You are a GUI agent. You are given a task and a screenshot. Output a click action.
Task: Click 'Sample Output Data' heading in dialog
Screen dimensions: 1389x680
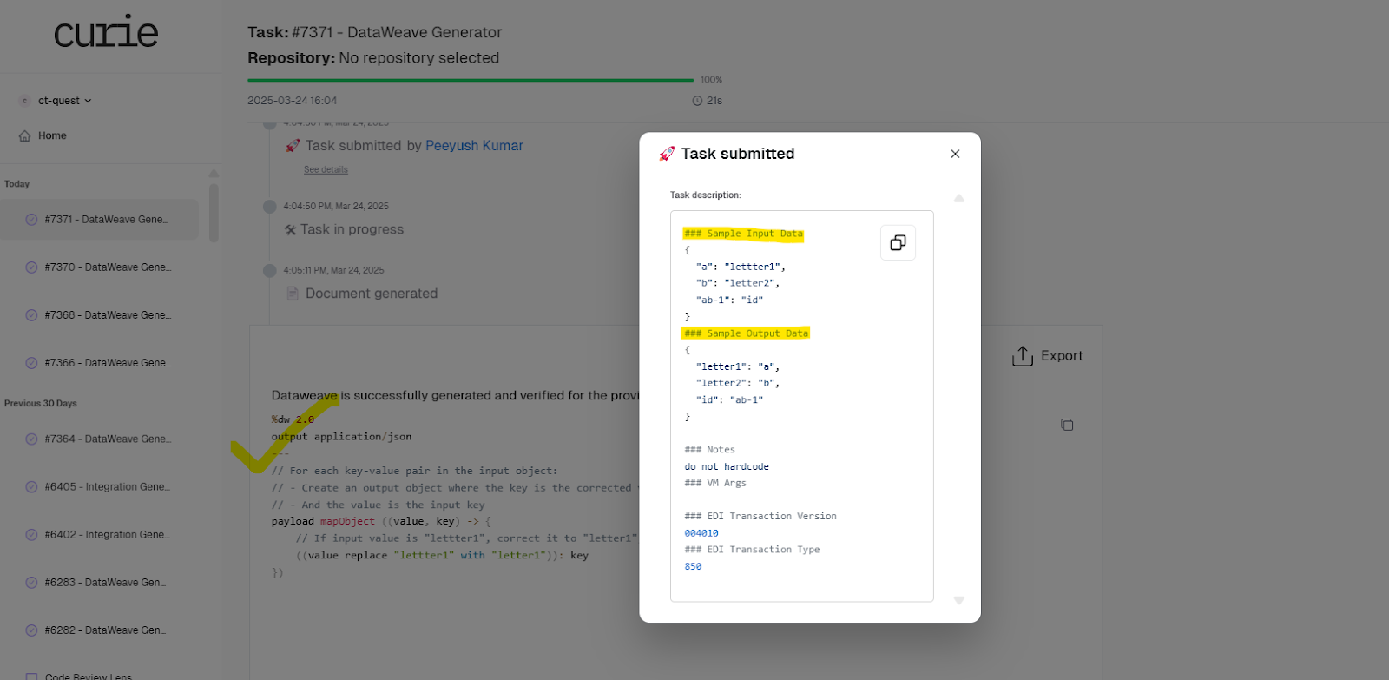pos(746,333)
